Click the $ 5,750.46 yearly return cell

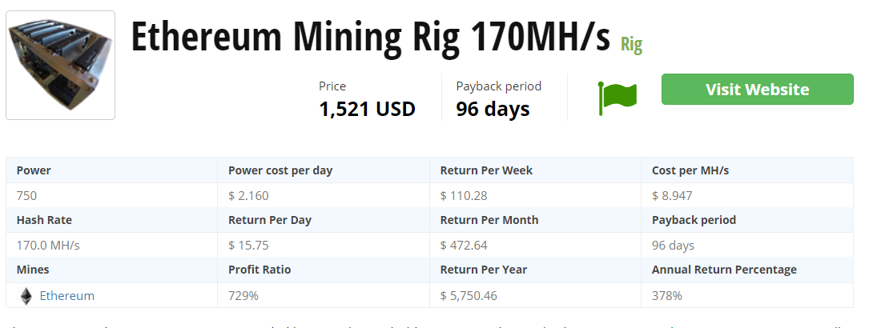tap(535, 296)
